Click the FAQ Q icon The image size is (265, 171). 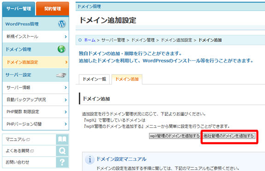click(62, 151)
